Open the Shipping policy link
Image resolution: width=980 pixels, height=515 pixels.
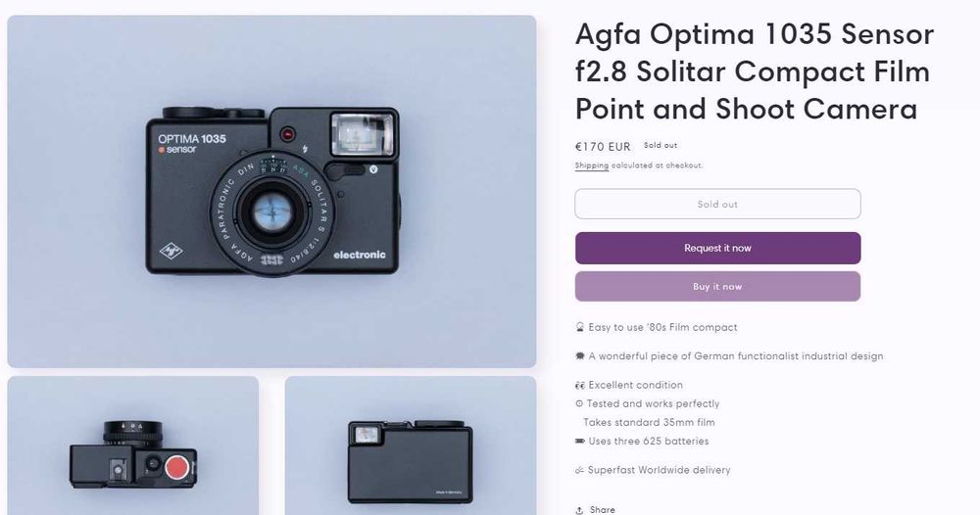(591, 165)
